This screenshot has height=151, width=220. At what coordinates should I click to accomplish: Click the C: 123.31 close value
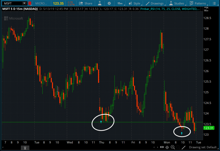[121, 9]
